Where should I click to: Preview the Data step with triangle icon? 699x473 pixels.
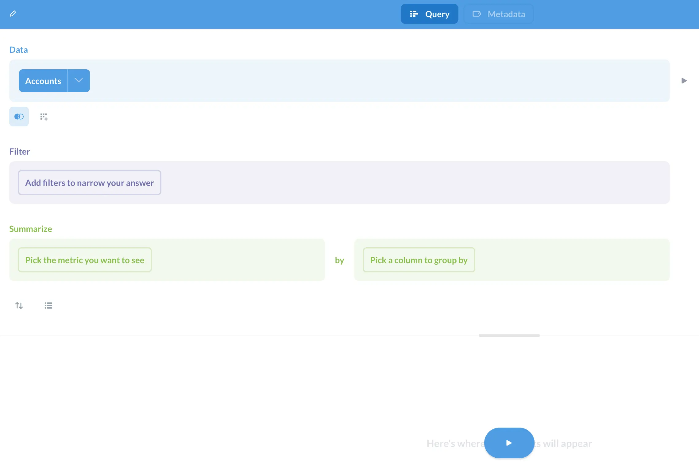[684, 81]
